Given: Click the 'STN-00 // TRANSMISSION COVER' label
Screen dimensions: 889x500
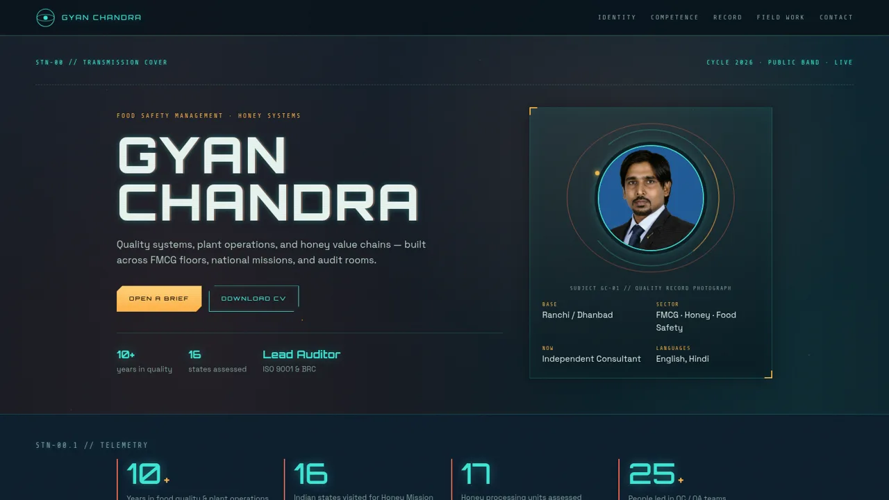Looking at the screenshot, I should (101, 62).
